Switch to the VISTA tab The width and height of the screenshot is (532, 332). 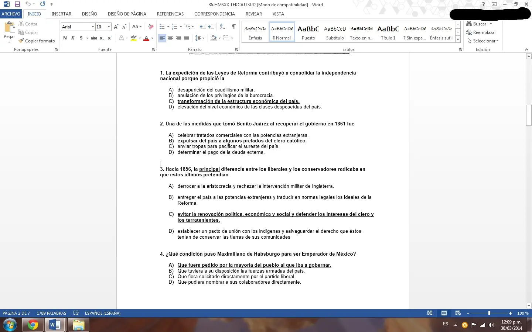(x=278, y=14)
